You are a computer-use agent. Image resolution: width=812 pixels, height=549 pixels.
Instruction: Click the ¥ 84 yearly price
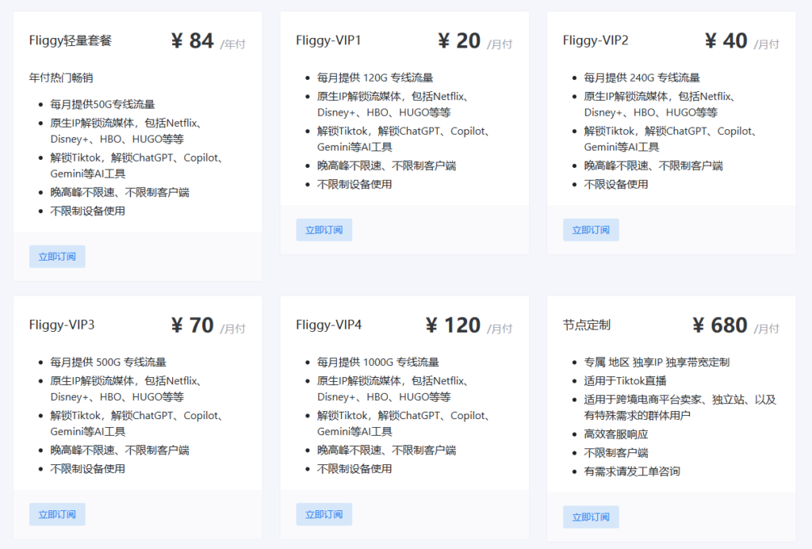point(193,40)
